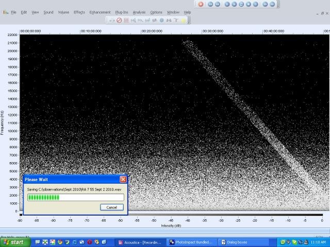This screenshot has height=247, width=330.
Task: Open the Windows Start menu
Action: (15, 242)
